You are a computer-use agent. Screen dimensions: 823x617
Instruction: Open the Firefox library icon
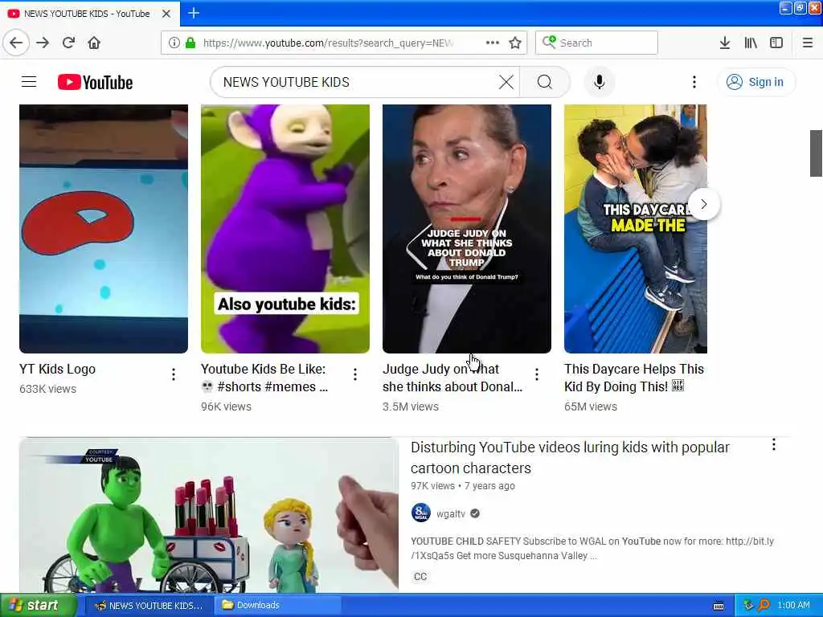coord(751,43)
